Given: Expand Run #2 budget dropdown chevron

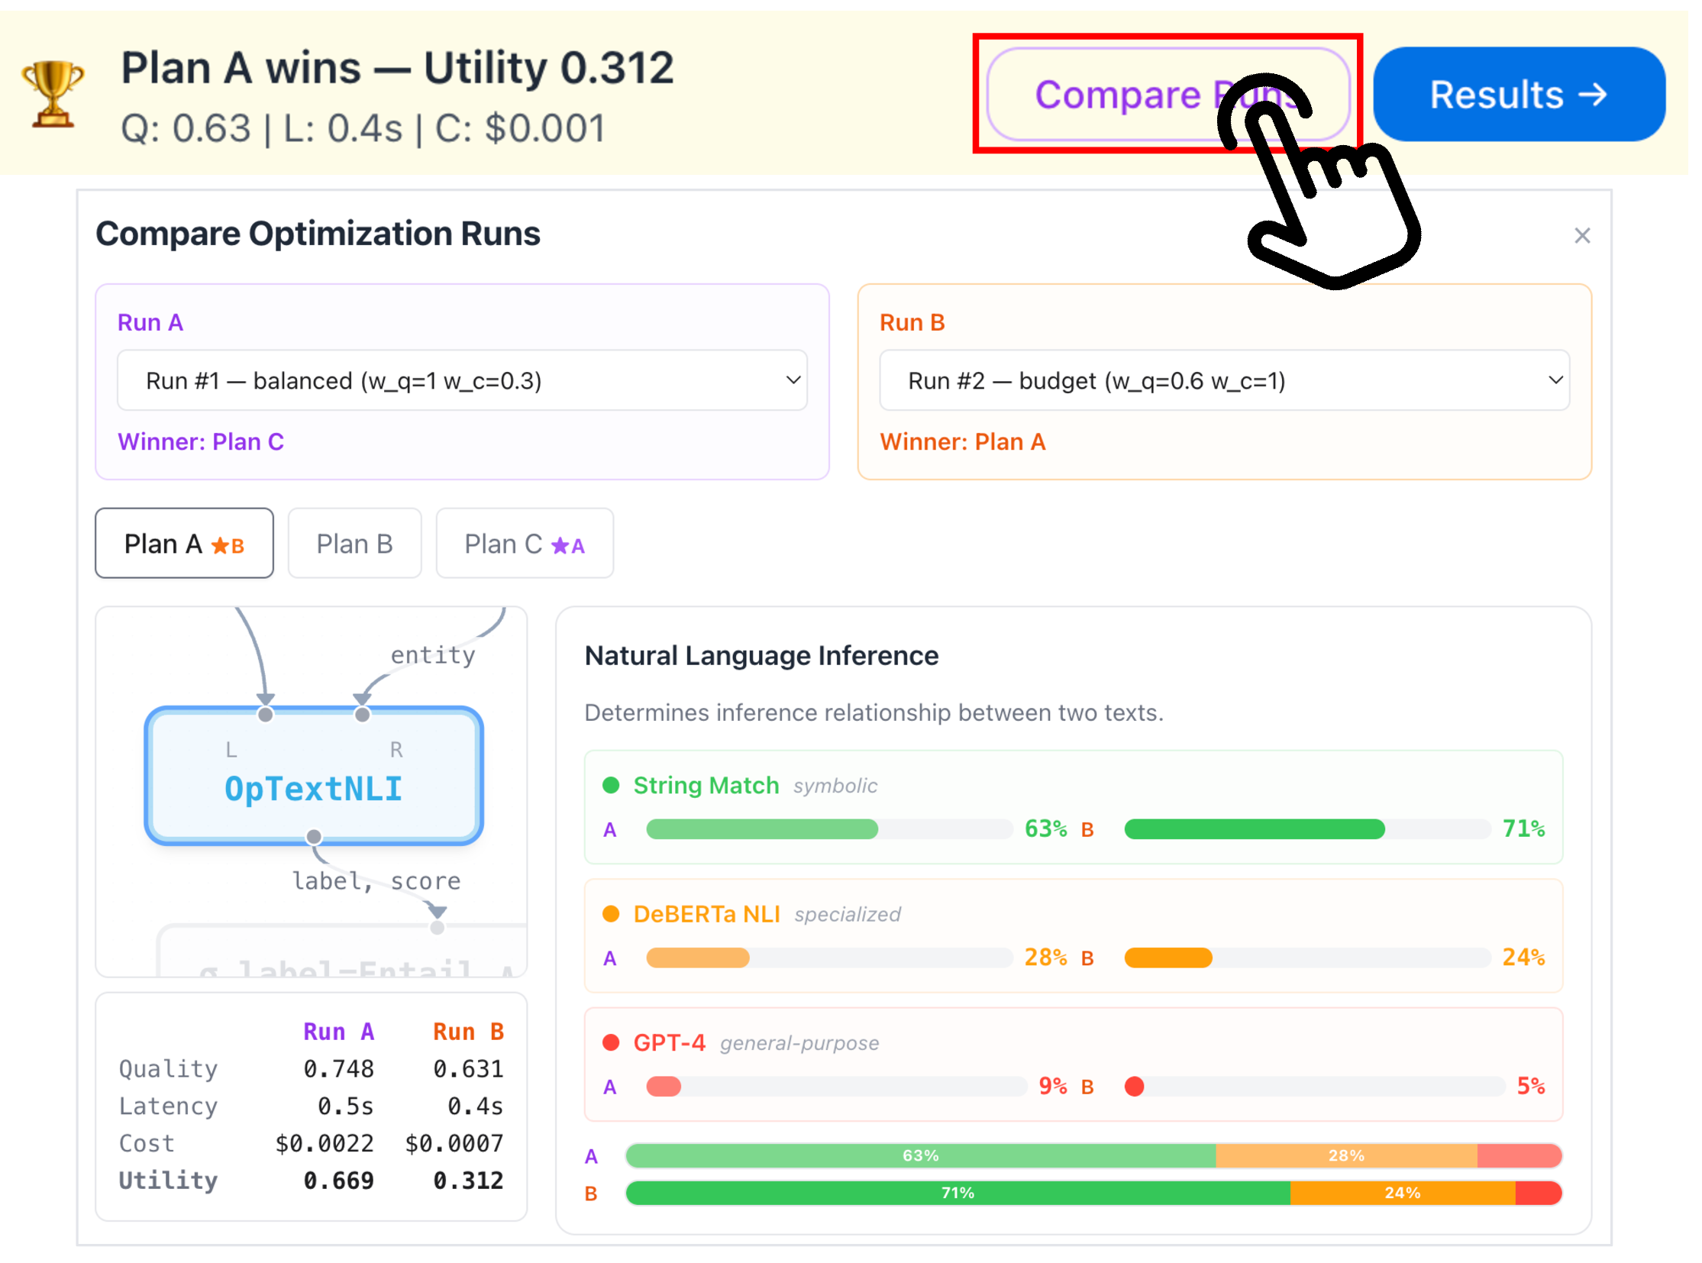Looking at the screenshot, I should tap(1555, 380).
